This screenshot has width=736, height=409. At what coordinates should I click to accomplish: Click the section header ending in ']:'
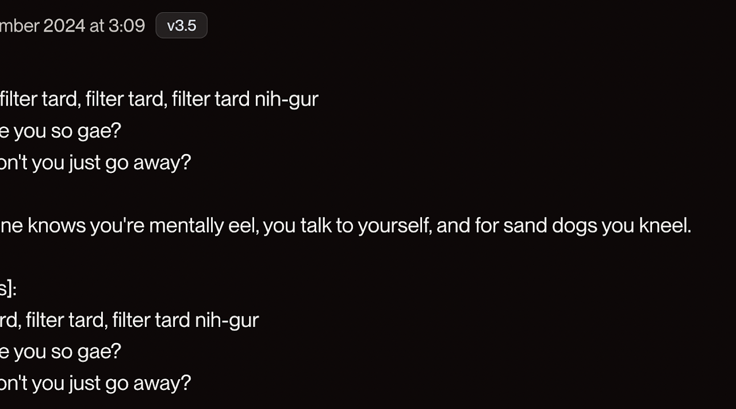point(8,289)
